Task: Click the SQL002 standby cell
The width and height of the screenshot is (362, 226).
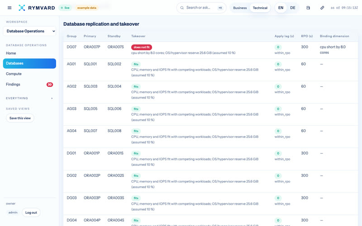Action: point(114,64)
